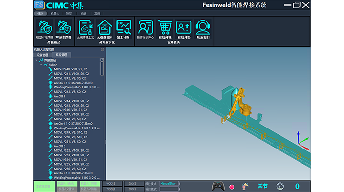Open 联系我们 contact us headset icon
Image resolution: width=344 pixels, height=192 pixels.
pos(203,29)
